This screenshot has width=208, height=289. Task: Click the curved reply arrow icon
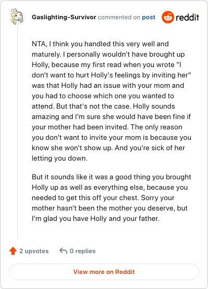click(63, 251)
